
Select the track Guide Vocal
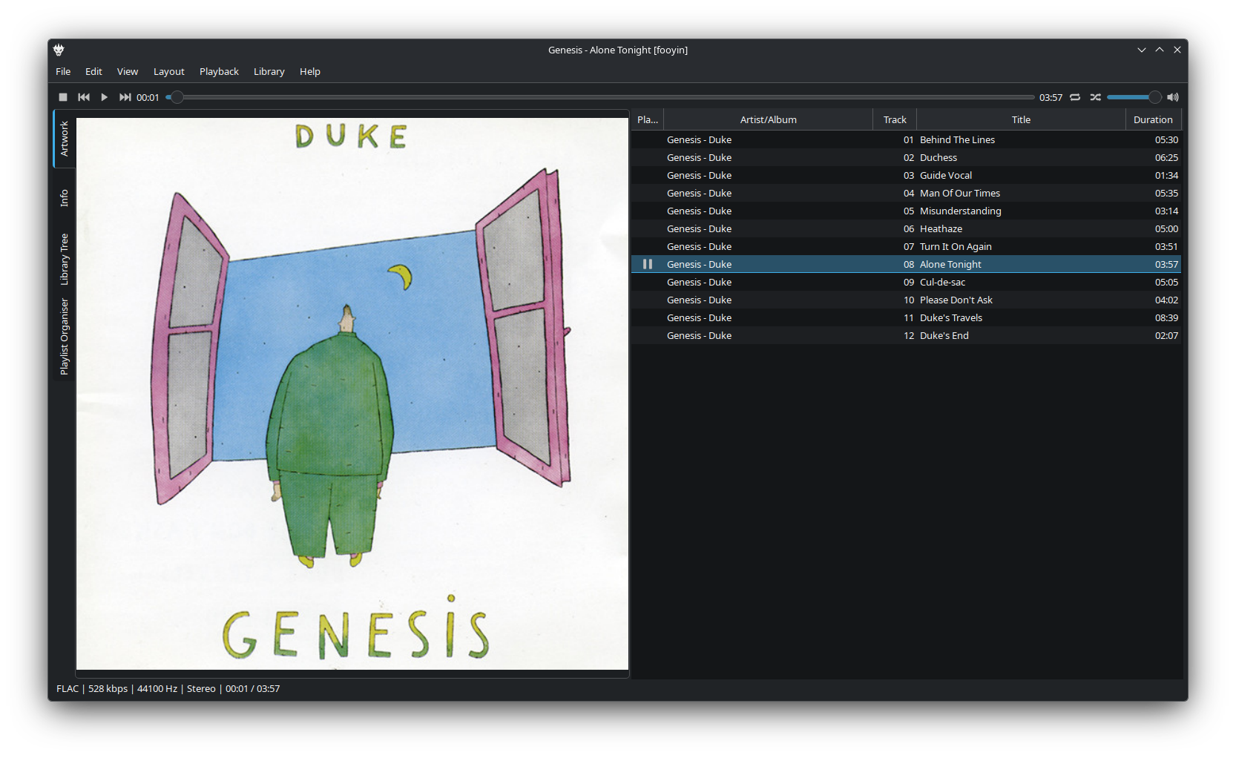coord(906,175)
